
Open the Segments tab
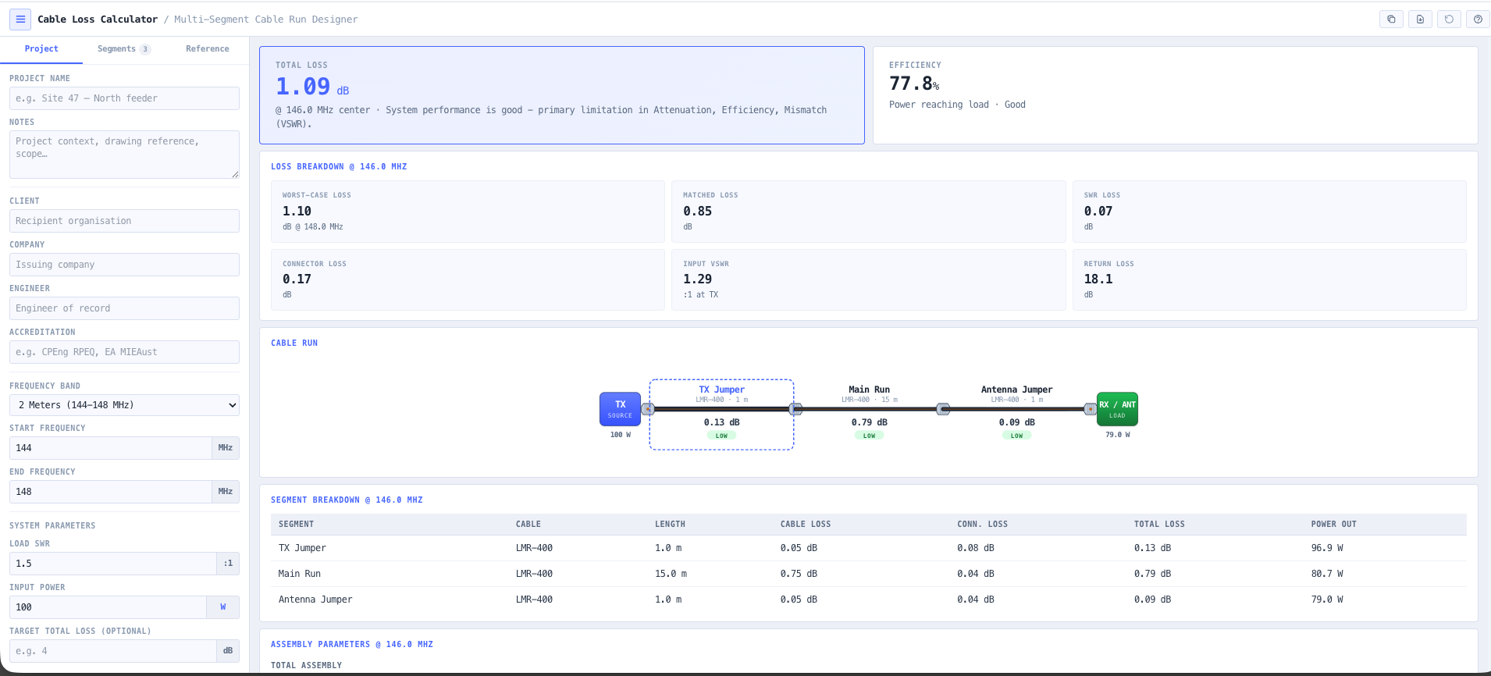[x=124, y=49]
